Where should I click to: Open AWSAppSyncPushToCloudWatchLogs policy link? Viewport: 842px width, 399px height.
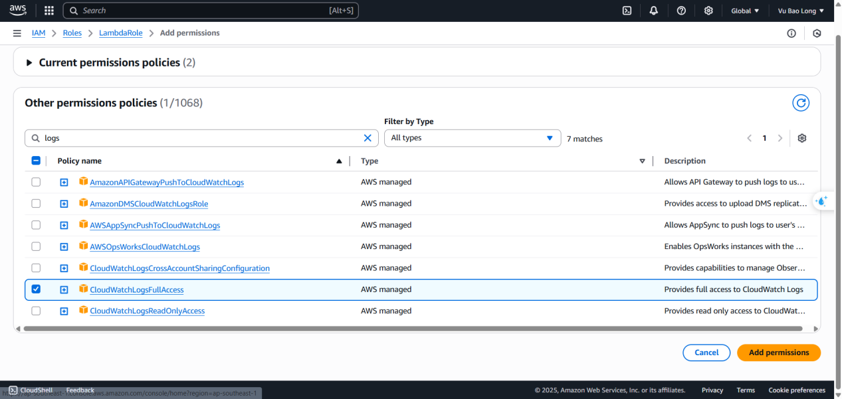coord(155,226)
